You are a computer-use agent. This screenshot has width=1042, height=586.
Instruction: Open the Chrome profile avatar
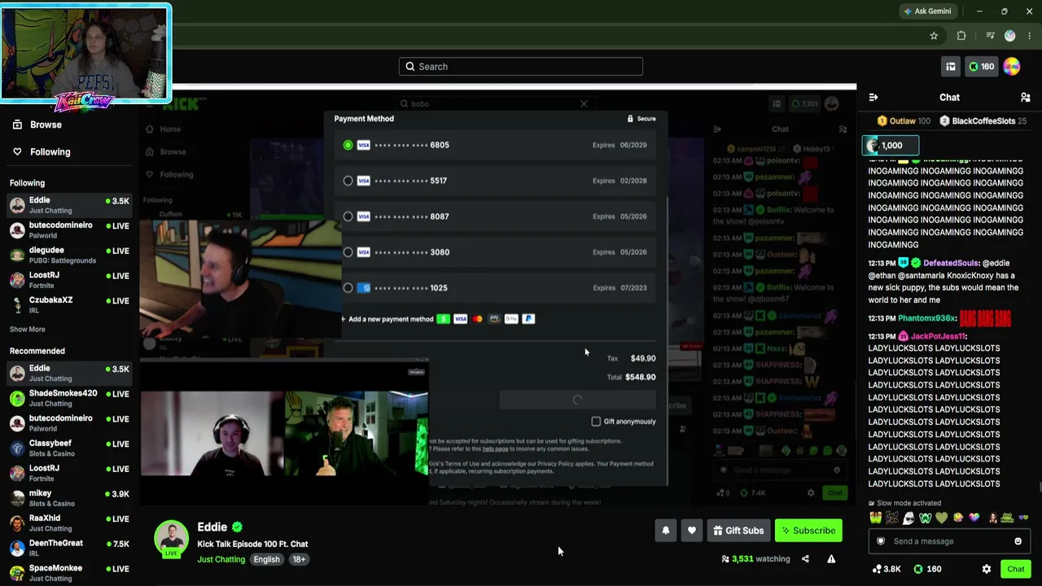(x=1010, y=36)
